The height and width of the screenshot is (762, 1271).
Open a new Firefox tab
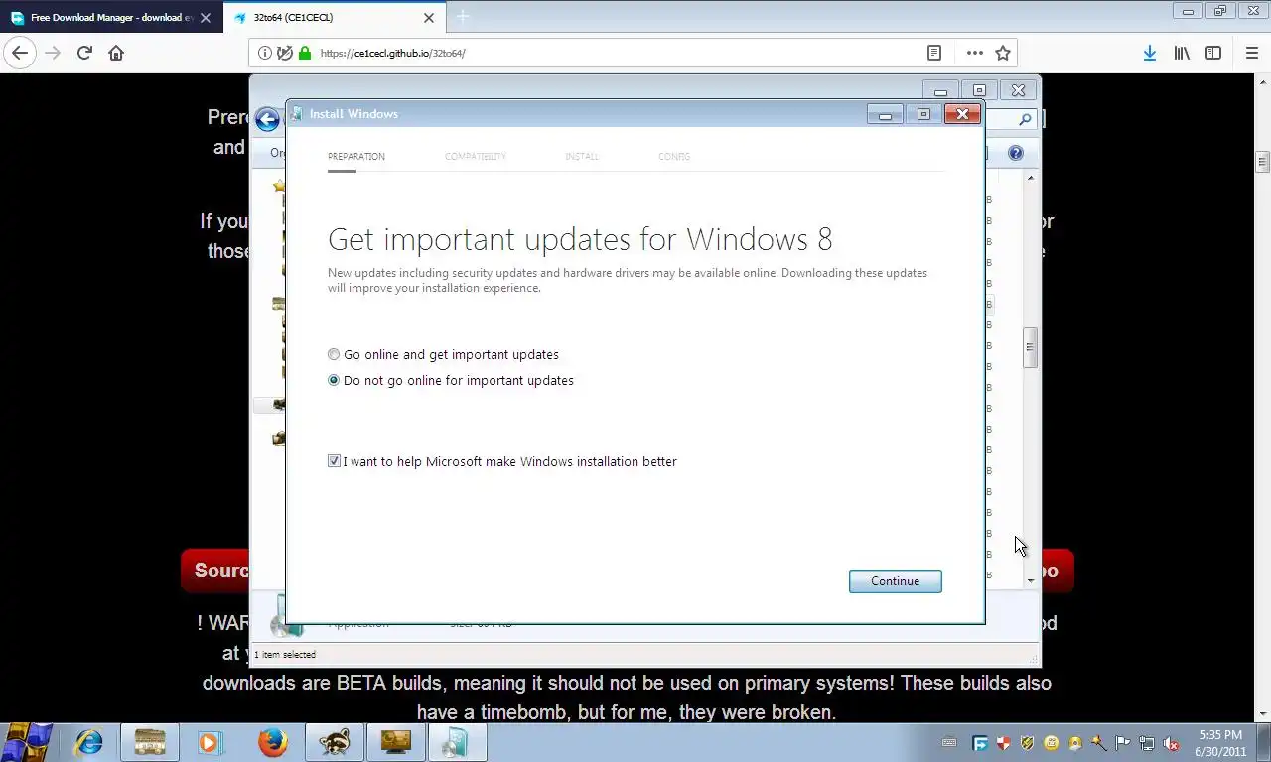click(x=462, y=17)
